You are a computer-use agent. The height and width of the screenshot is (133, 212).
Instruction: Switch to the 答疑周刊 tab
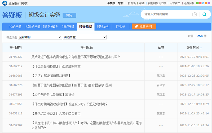coord(103,26)
